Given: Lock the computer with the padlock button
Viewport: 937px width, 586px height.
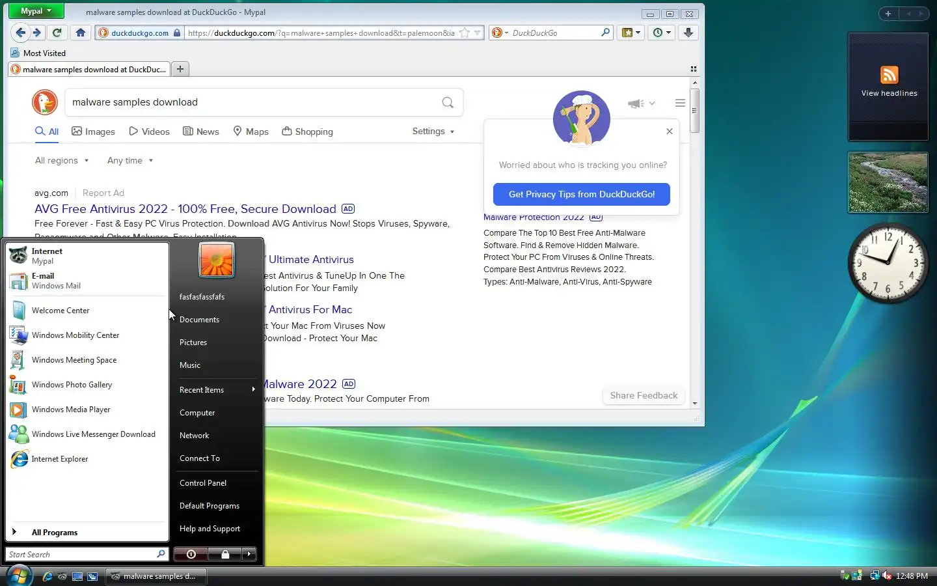Looking at the screenshot, I should click(224, 554).
